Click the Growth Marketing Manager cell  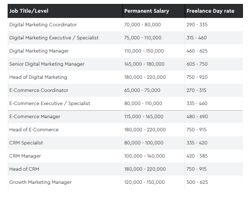click(x=40, y=182)
